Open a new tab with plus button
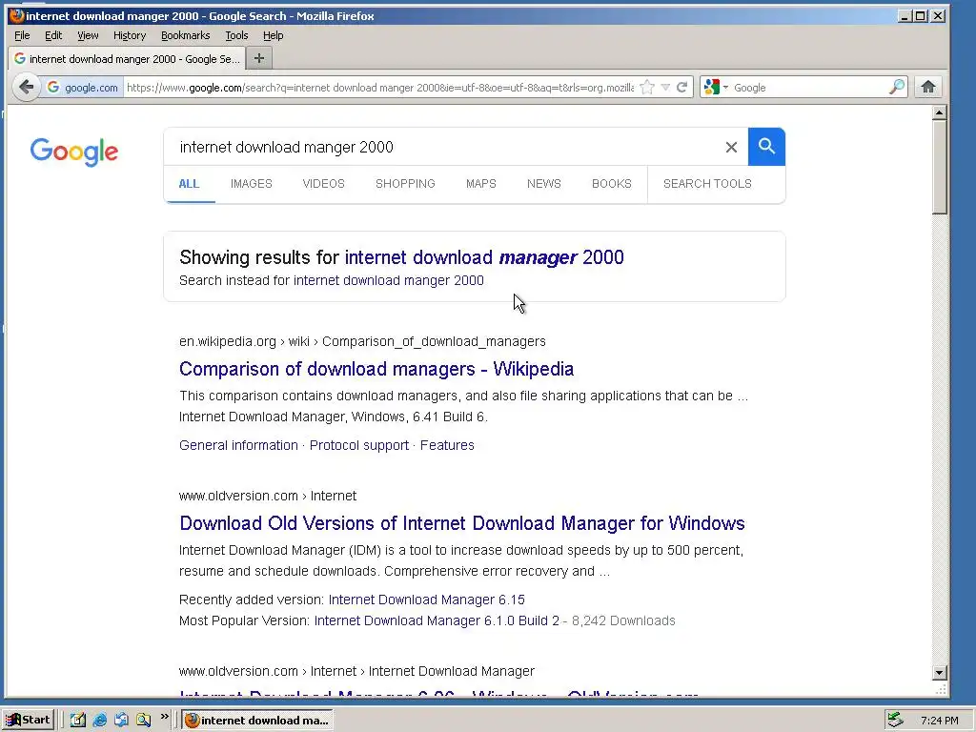 point(259,58)
